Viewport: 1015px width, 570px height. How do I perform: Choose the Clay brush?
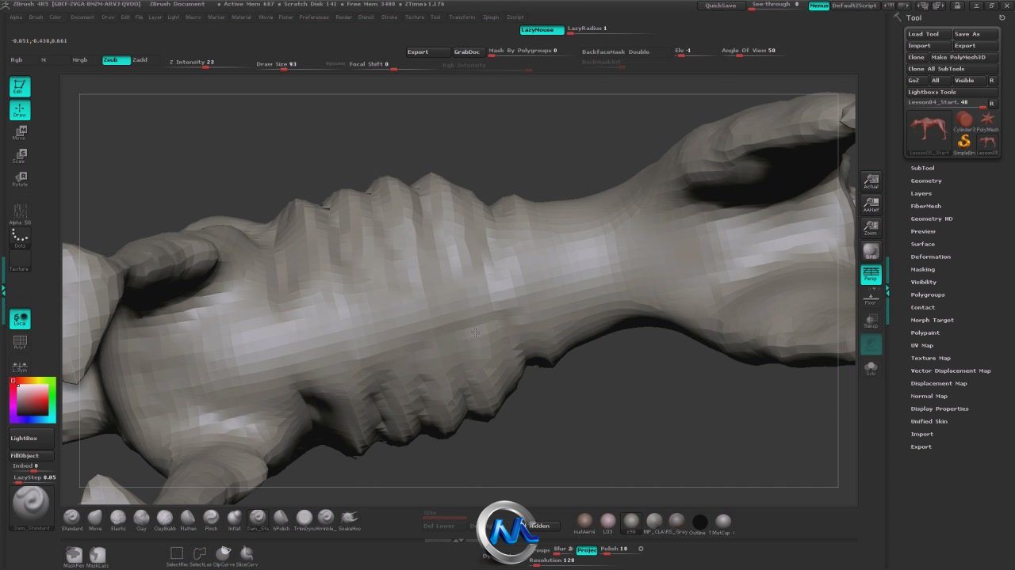point(141,519)
